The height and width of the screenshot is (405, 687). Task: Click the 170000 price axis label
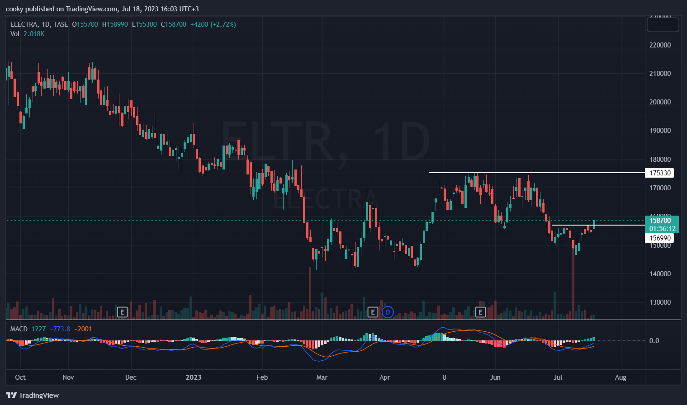(660, 188)
